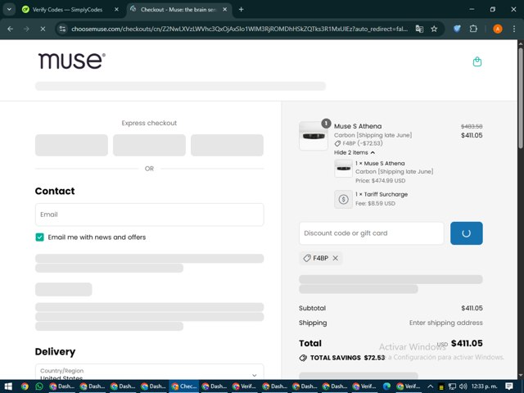Click the Fee: $8.59 USD text
The height and width of the screenshot is (393, 524).
(x=375, y=203)
